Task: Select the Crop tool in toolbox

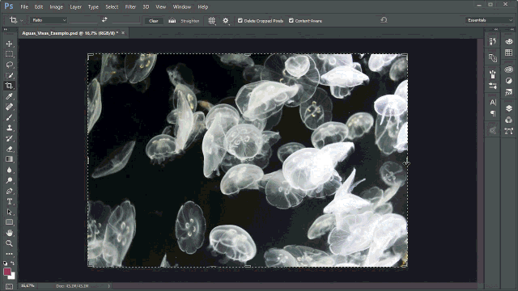Action: coord(9,86)
